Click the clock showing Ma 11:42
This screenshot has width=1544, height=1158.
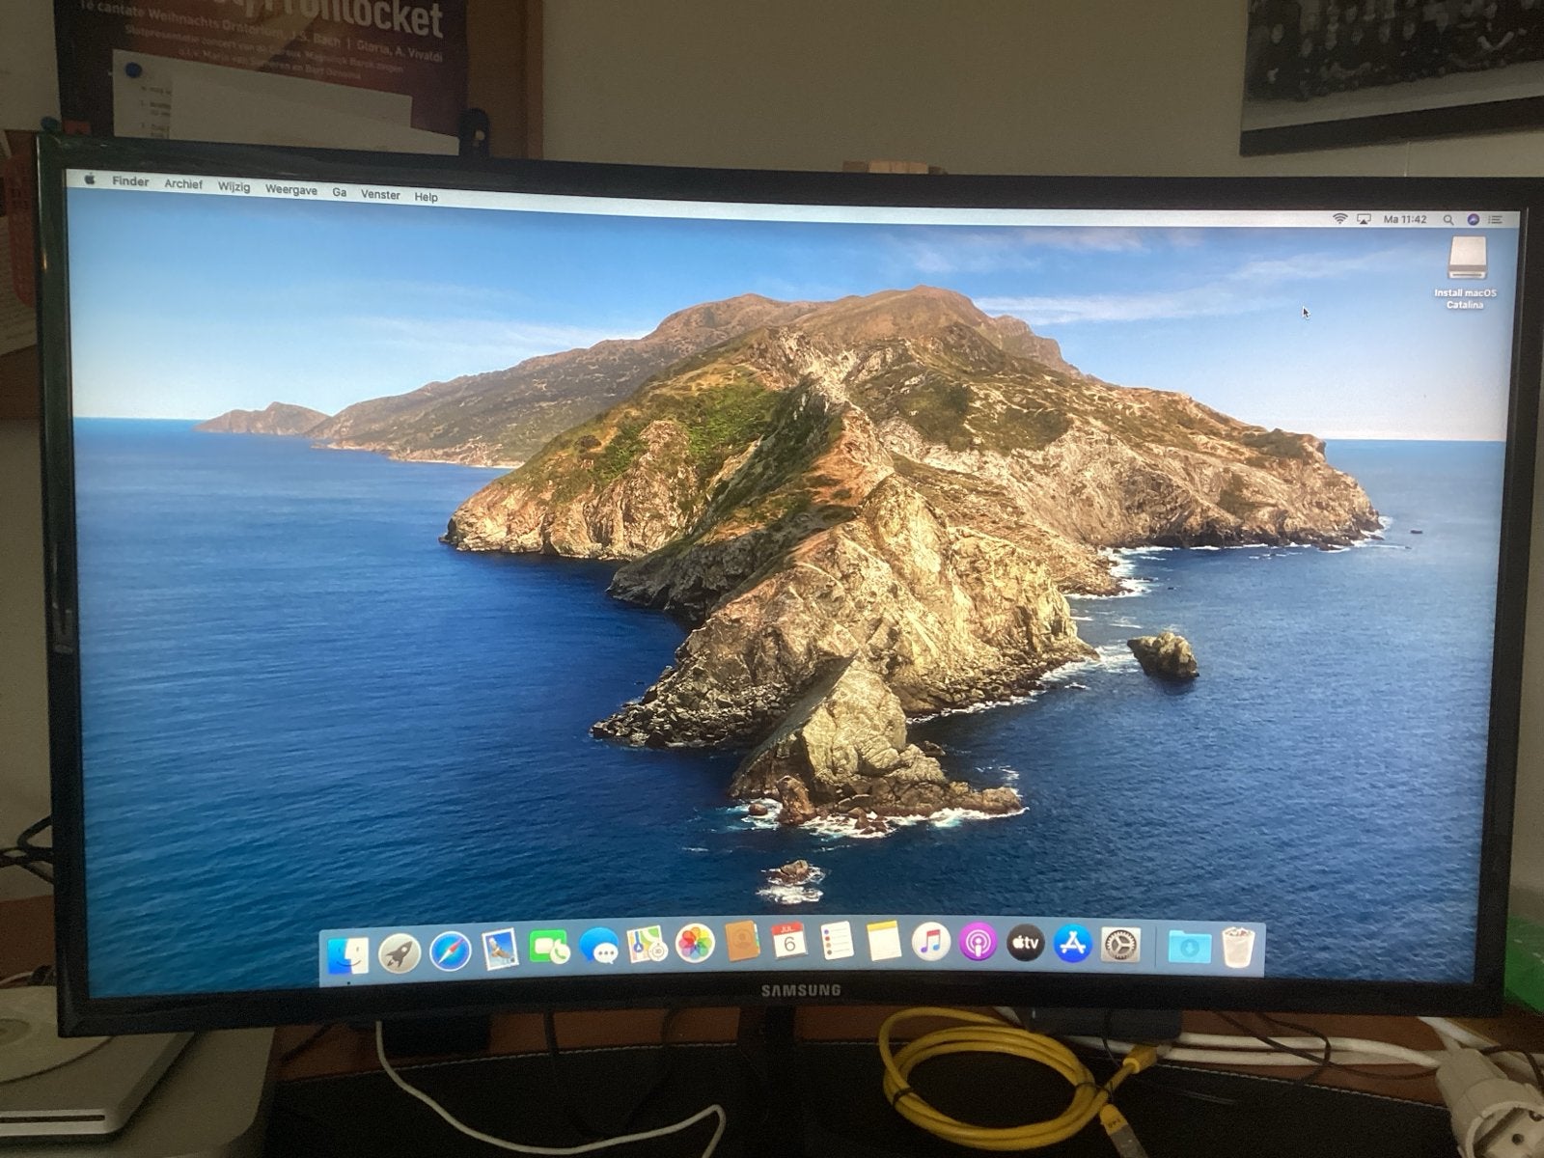click(1405, 219)
